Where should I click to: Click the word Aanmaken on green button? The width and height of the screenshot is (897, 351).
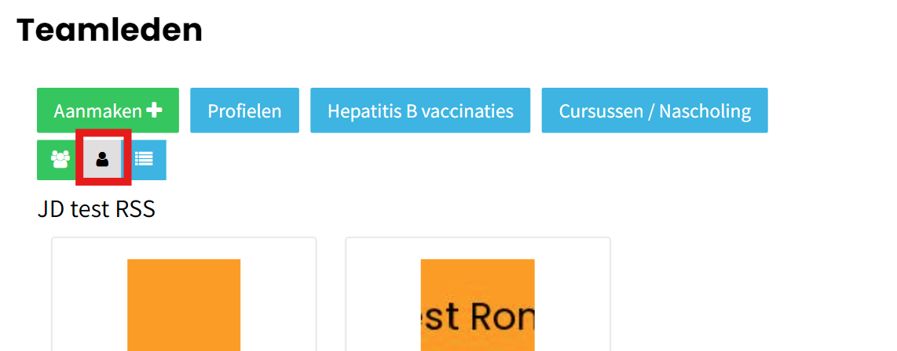98,110
